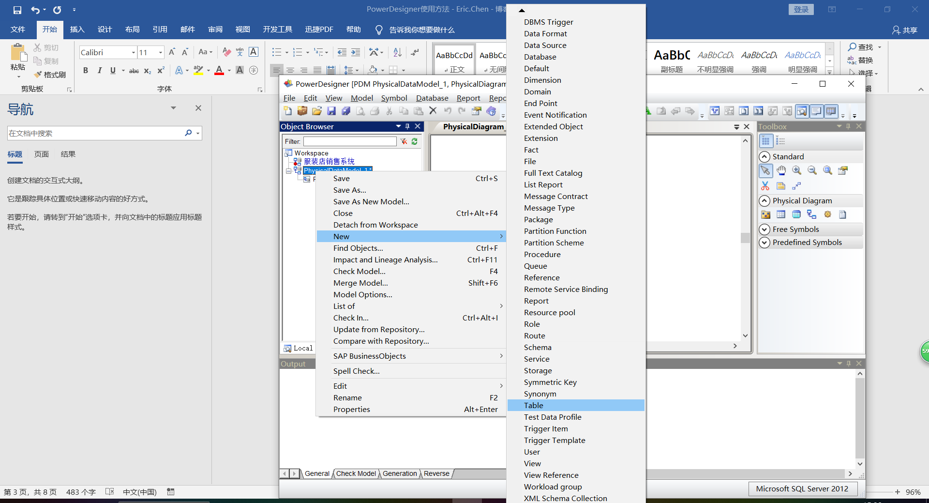Select the Table tool under Physical Diagram
Screen dimensions: 929x503
(780, 214)
